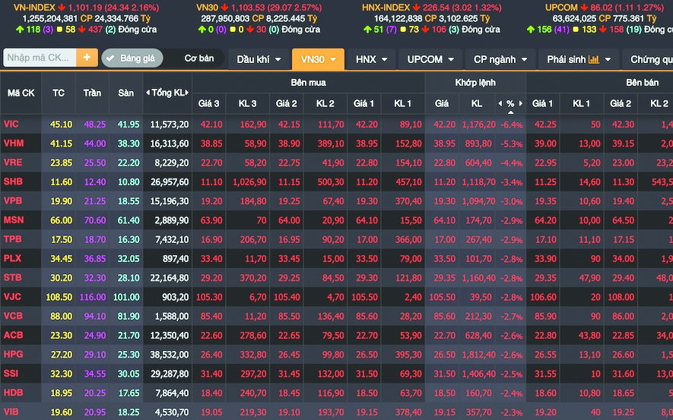Click VN-INDEX red down arrow indicator

coord(63,8)
